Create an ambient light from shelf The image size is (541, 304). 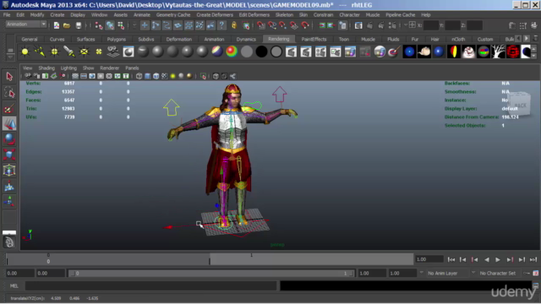click(25, 52)
